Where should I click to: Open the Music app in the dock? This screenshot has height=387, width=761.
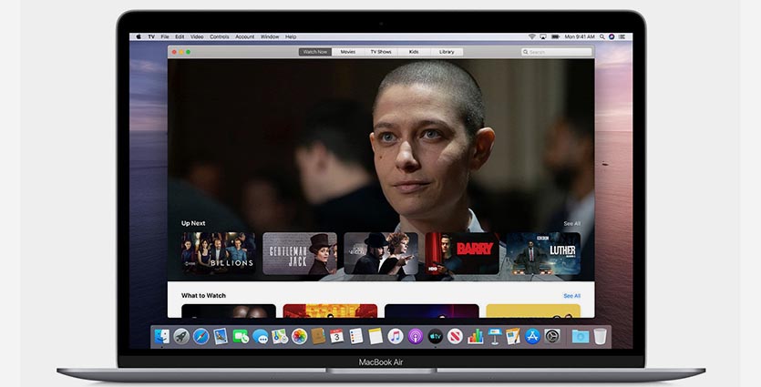pyautogui.click(x=396, y=336)
